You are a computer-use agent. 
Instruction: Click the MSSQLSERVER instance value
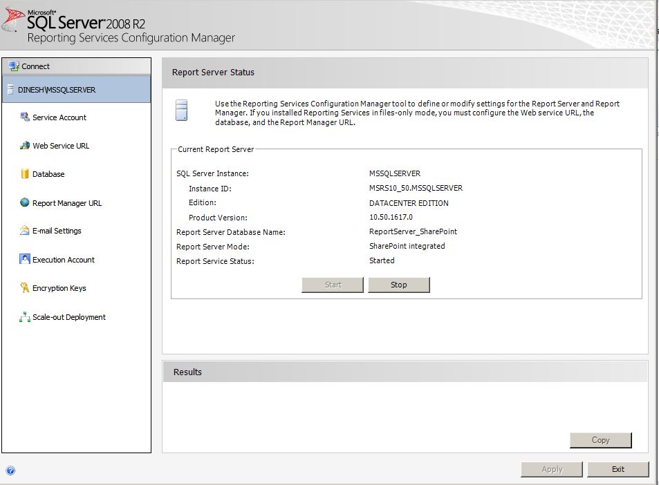point(395,173)
